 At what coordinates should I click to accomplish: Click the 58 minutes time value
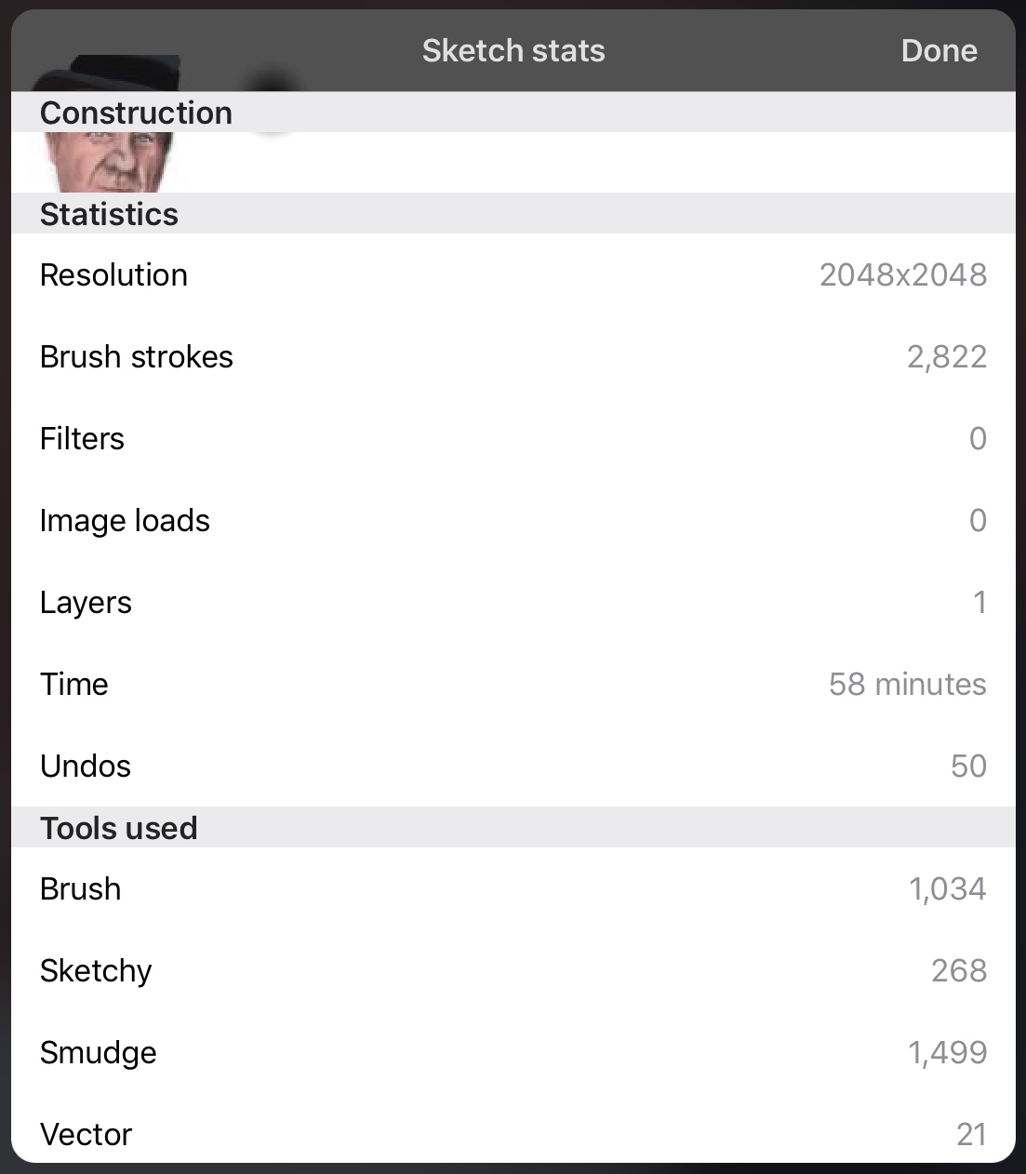tap(907, 685)
